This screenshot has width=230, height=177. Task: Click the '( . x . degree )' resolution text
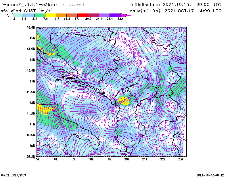coord(70,5)
